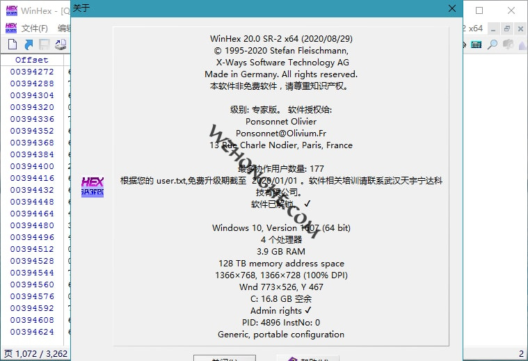Click the PID: 4896 InstNo: 0 line
The width and height of the screenshot is (528, 361).
pyautogui.click(x=281, y=323)
